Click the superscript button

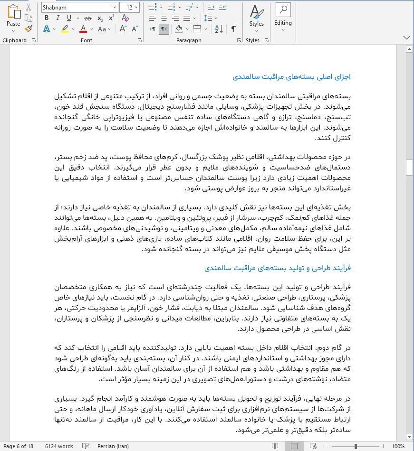(111, 18)
